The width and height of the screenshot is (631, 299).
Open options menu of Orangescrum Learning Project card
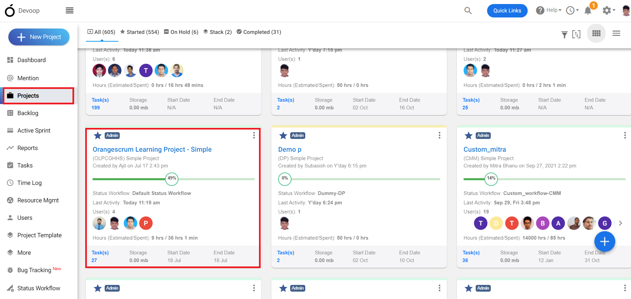tap(254, 135)
